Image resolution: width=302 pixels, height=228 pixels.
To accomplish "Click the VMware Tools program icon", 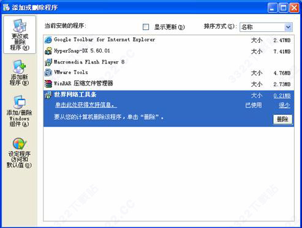I will pos(48,73).
